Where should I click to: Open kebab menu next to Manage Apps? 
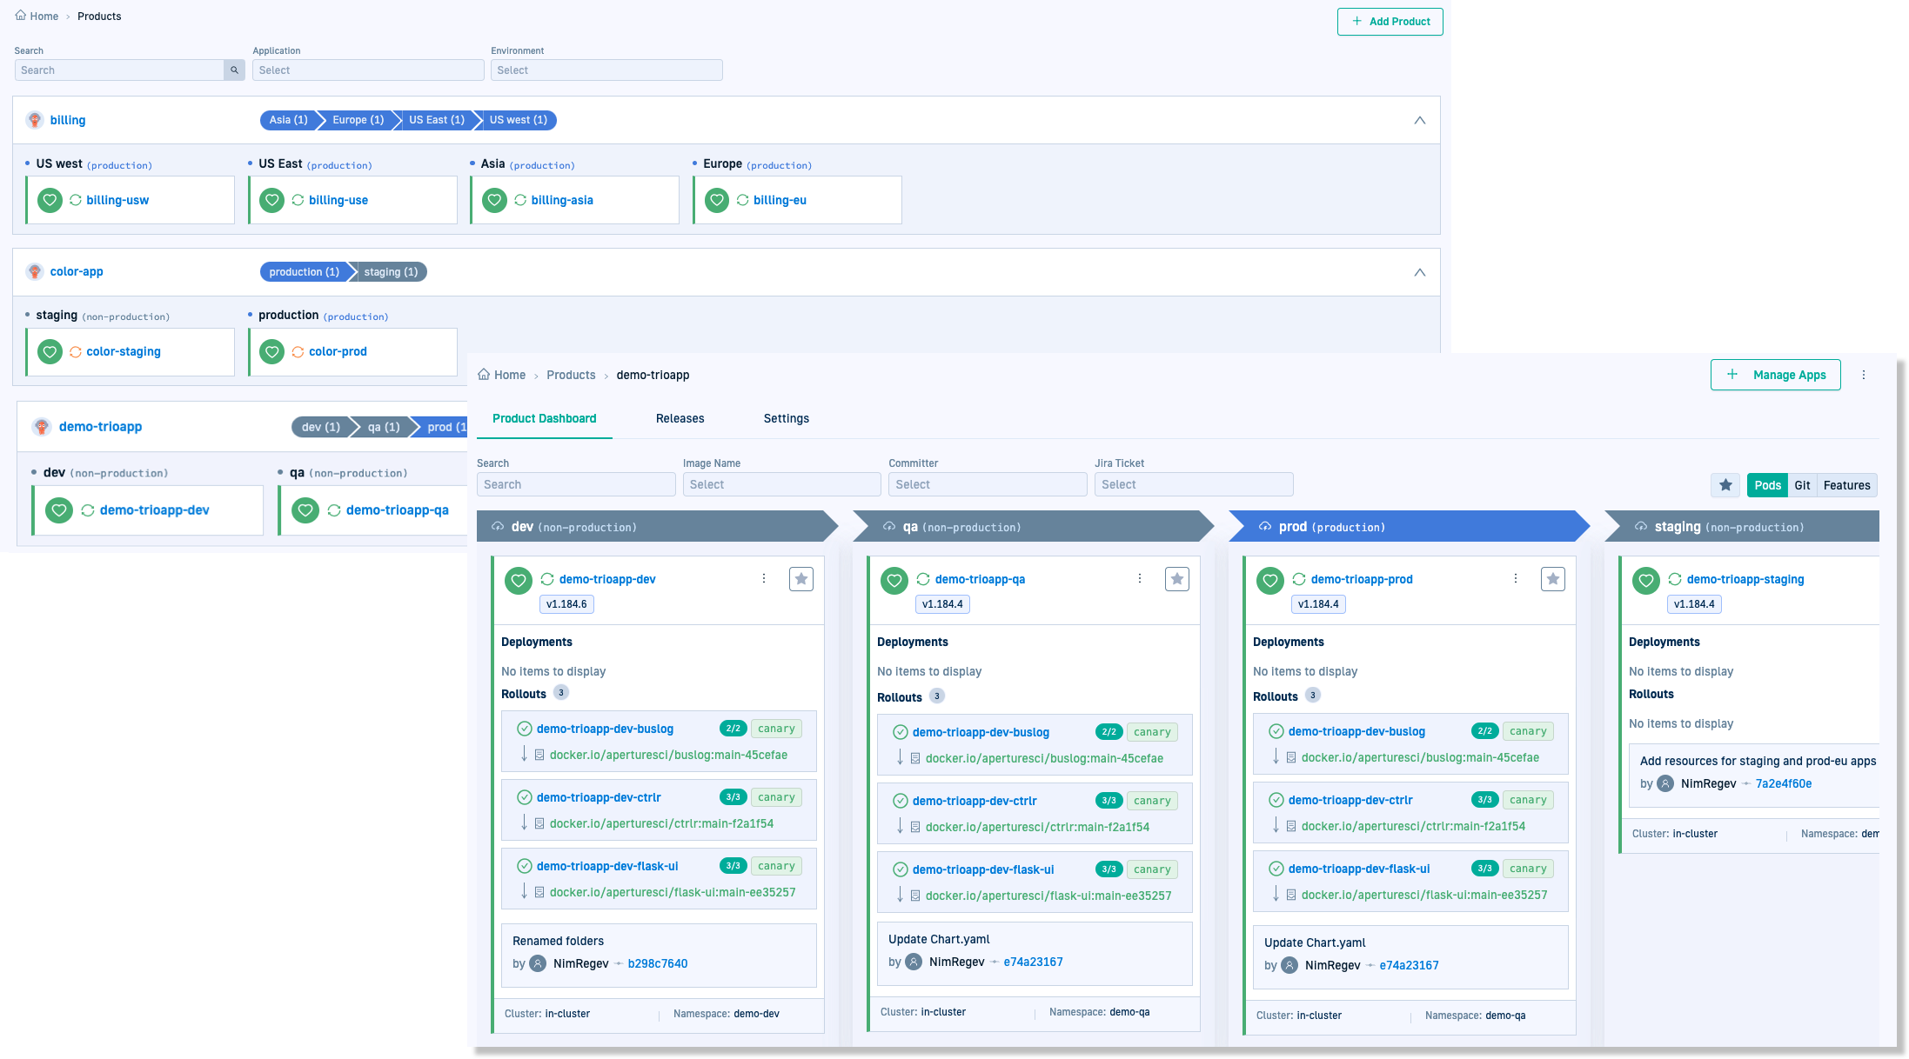point(1864,375)
